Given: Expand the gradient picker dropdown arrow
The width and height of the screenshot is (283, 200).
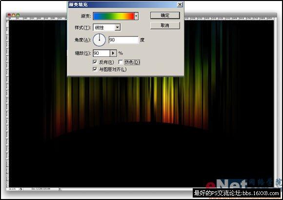Looking at the screenshot, I should [136, 16].
